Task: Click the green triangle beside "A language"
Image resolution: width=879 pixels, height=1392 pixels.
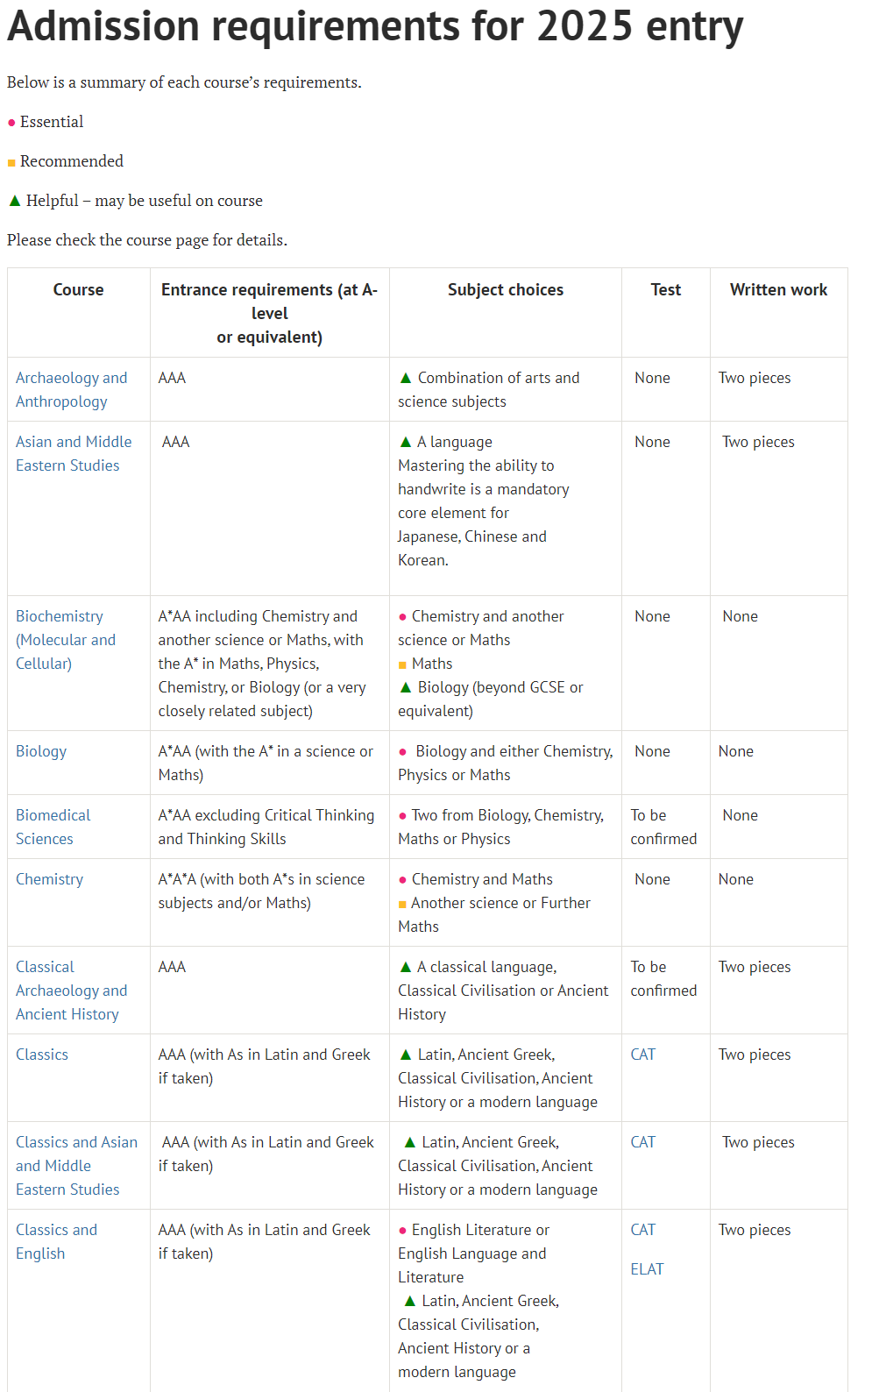Action: (405, 442)
